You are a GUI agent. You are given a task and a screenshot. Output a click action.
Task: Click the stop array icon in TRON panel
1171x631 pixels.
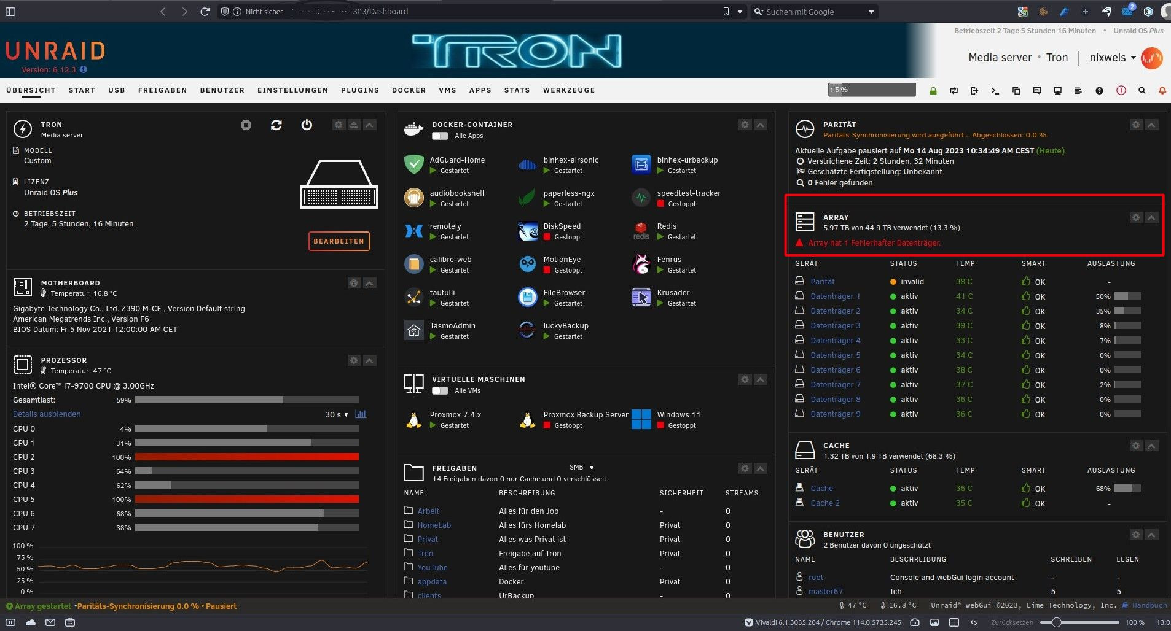[246, 125]
